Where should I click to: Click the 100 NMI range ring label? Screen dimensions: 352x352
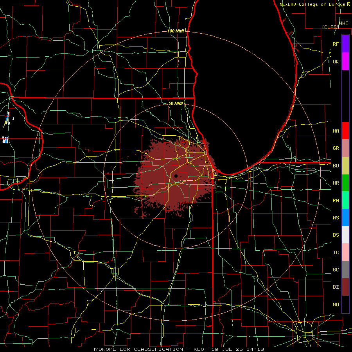click(176, 31)
